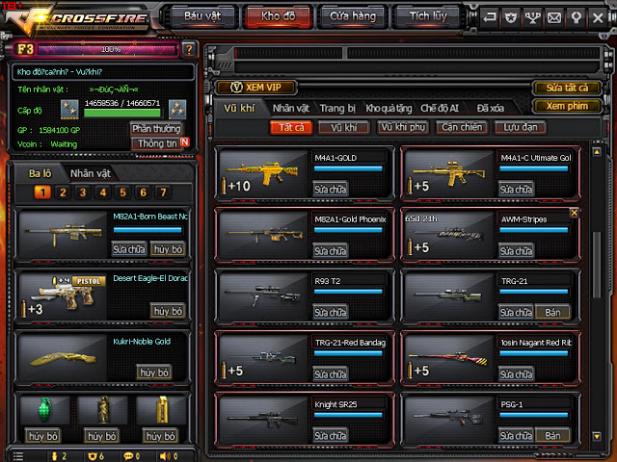
Task: Click Bán for PSG-1
Action: coord(552,436)
